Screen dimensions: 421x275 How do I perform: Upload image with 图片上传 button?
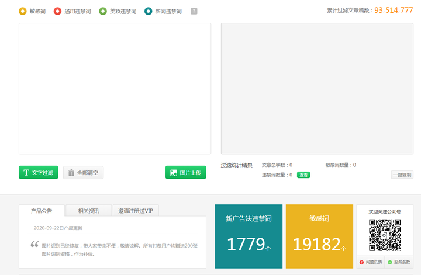point(186,172)
